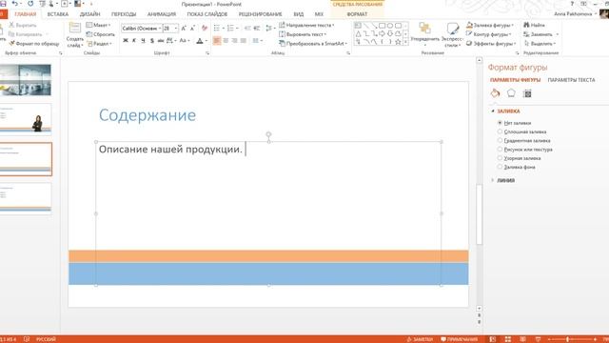This screenshot has width=609, height=343.
Task: Click Reset (Сбросить) slide button
Action: tap(100, 34)
